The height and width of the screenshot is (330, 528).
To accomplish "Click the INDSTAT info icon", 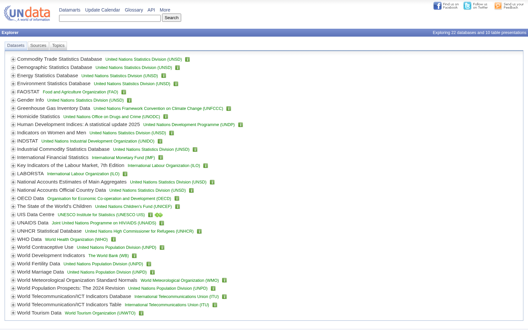I will coord(160,141).
